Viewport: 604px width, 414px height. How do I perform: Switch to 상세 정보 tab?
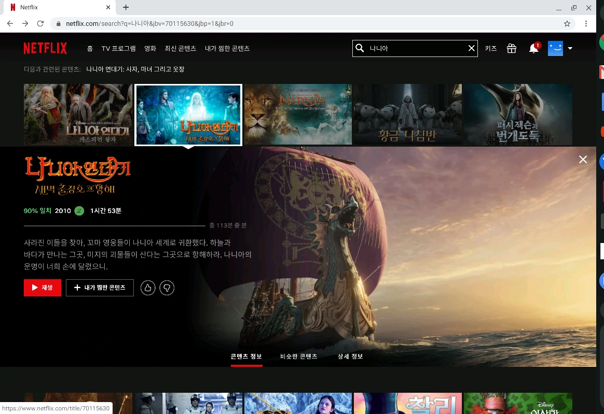[350, 356]
